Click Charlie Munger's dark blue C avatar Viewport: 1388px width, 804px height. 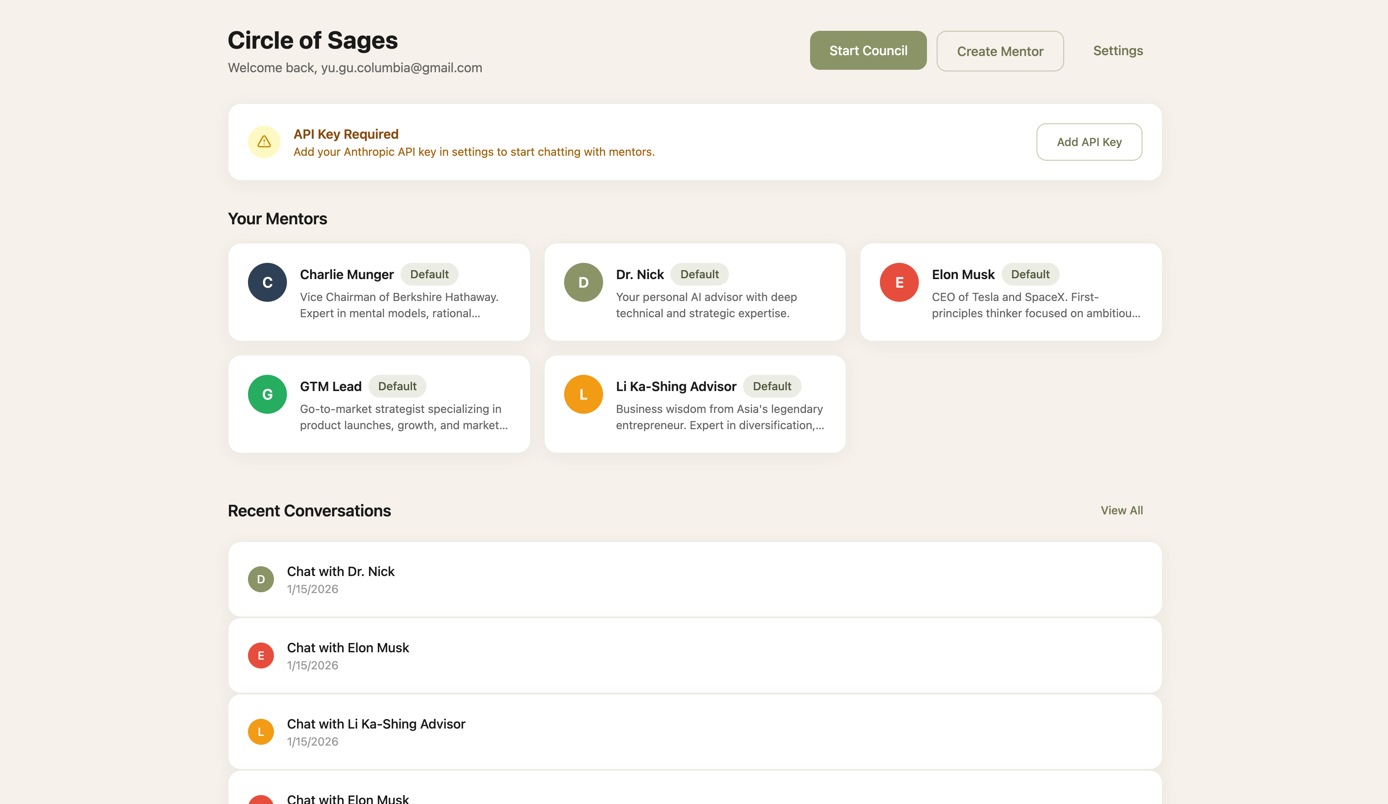coord(267,282)
